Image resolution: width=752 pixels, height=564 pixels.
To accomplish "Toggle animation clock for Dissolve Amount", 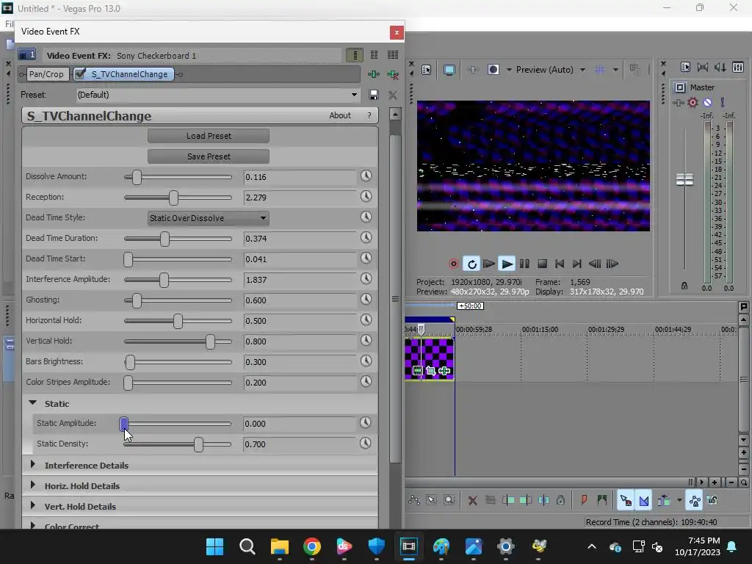I will coord(366,176).
